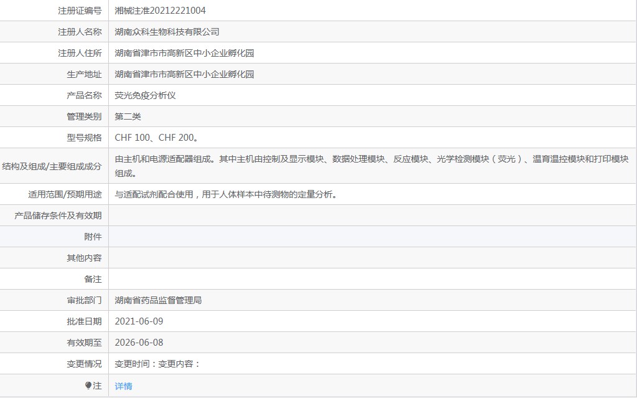Click the 批准日期 label
This screenshot has width=637, height=398.
point(84,321)
